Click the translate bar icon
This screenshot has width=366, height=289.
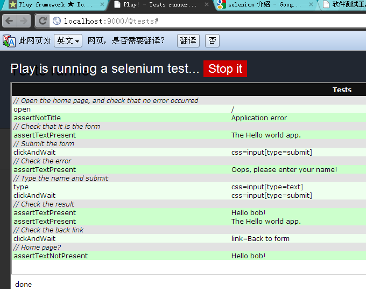click(9, 41)
